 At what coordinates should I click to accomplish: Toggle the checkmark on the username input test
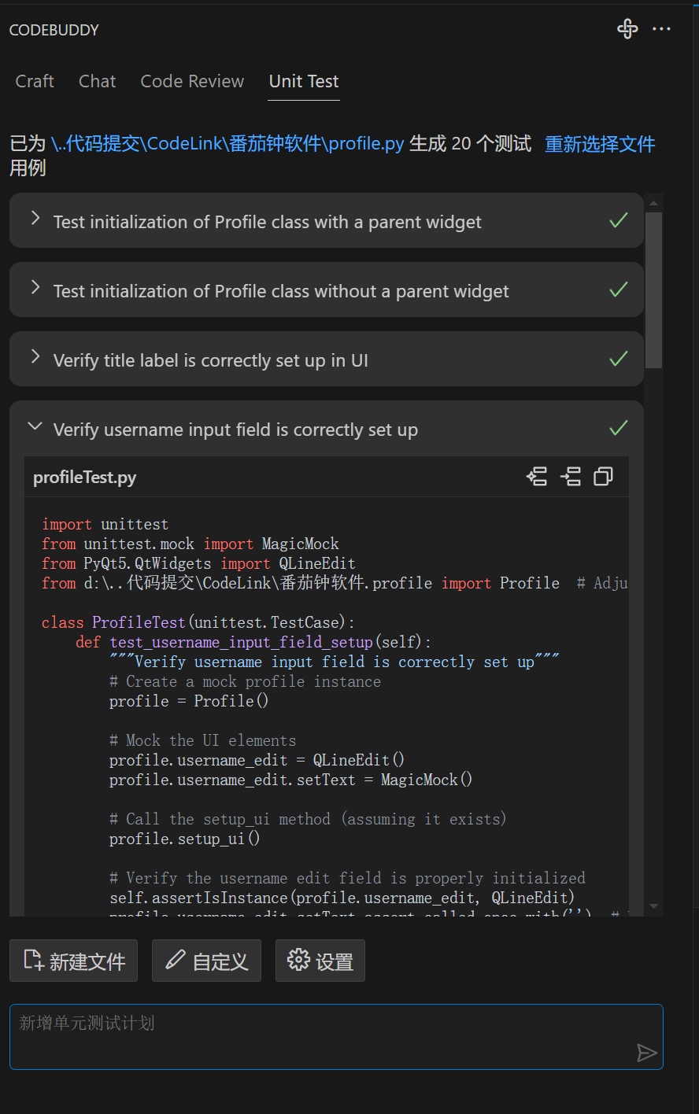coord(619,429)
